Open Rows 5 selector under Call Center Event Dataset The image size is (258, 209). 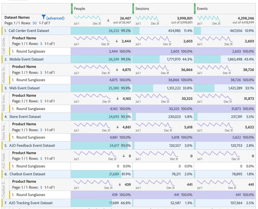41,44
